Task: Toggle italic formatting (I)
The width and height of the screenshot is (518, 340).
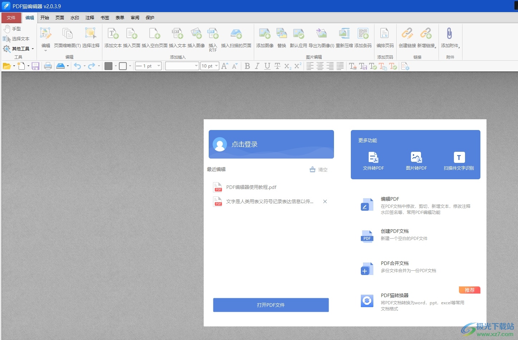Action: 257,66
